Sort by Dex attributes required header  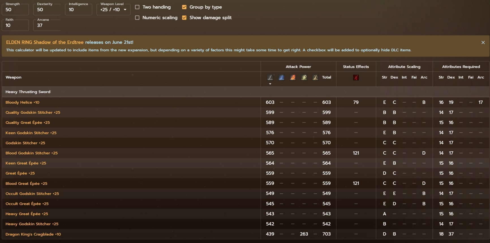click(x=451, y=77)
